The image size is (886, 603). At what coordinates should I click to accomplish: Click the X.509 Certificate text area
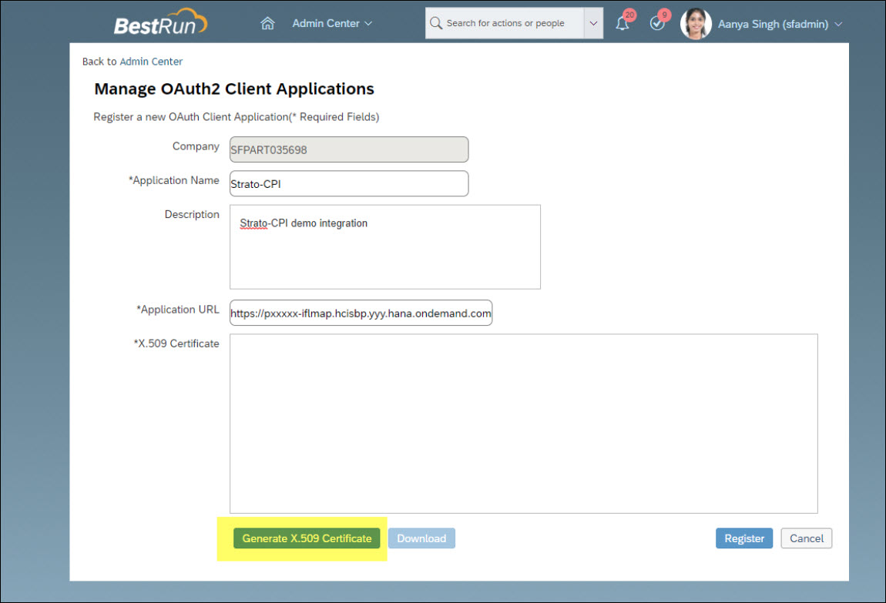click(523, 424)
